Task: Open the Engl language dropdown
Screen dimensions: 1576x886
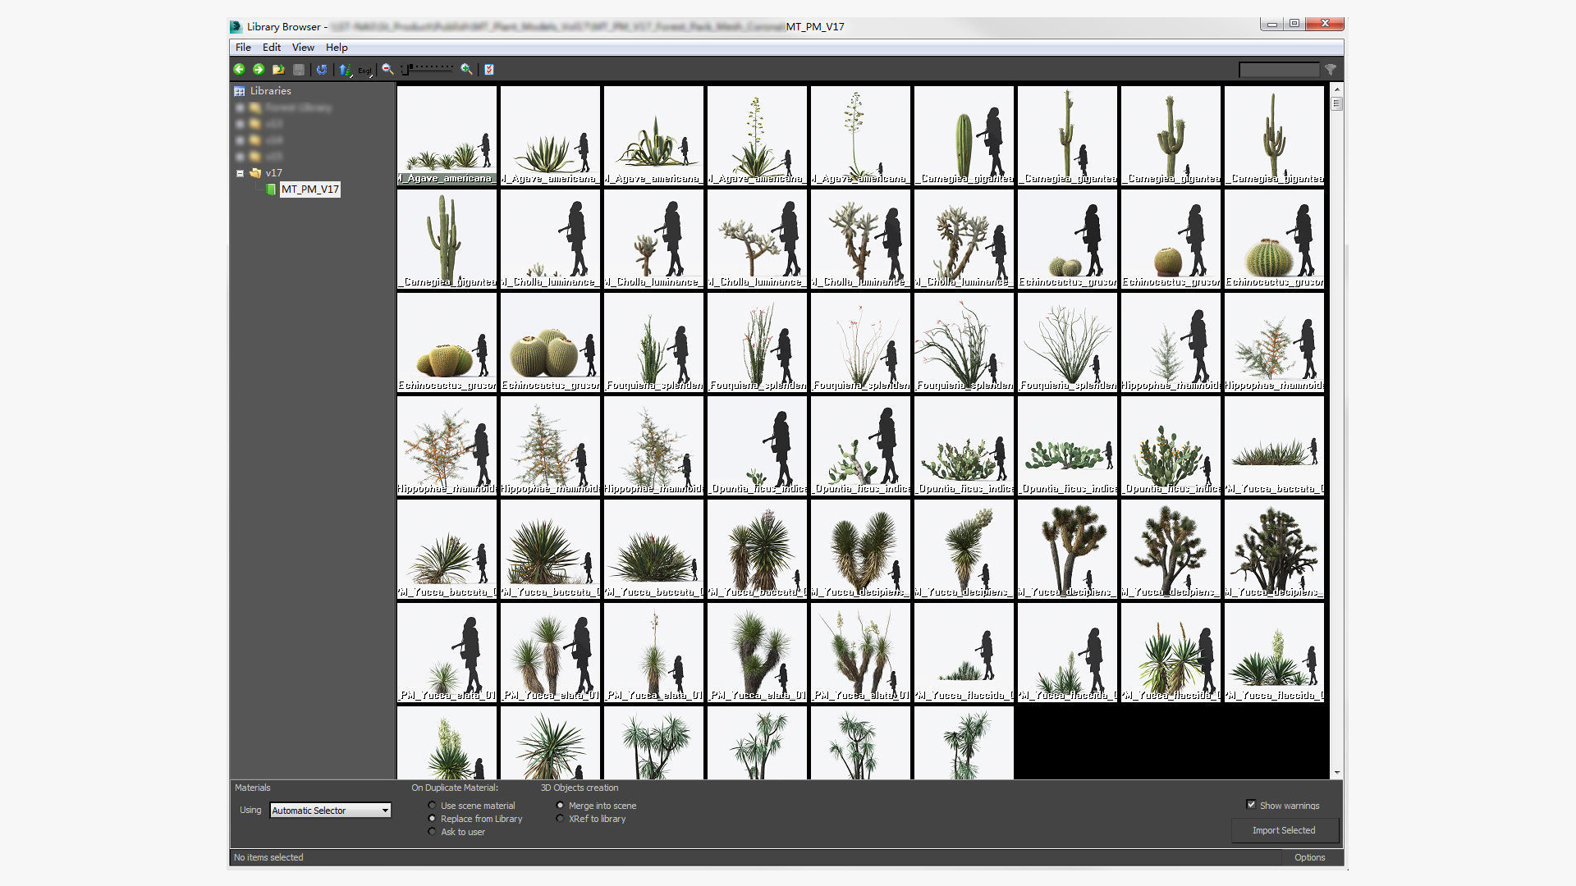Action: tap(365, 71)
